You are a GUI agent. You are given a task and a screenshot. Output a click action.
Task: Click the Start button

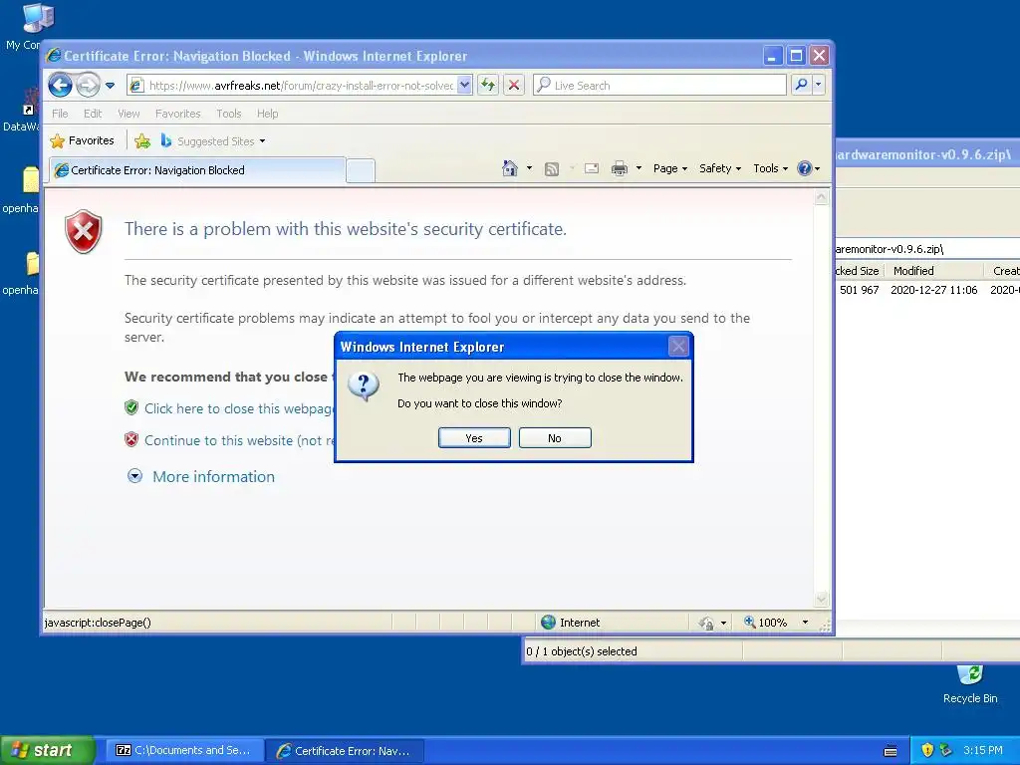48,750
